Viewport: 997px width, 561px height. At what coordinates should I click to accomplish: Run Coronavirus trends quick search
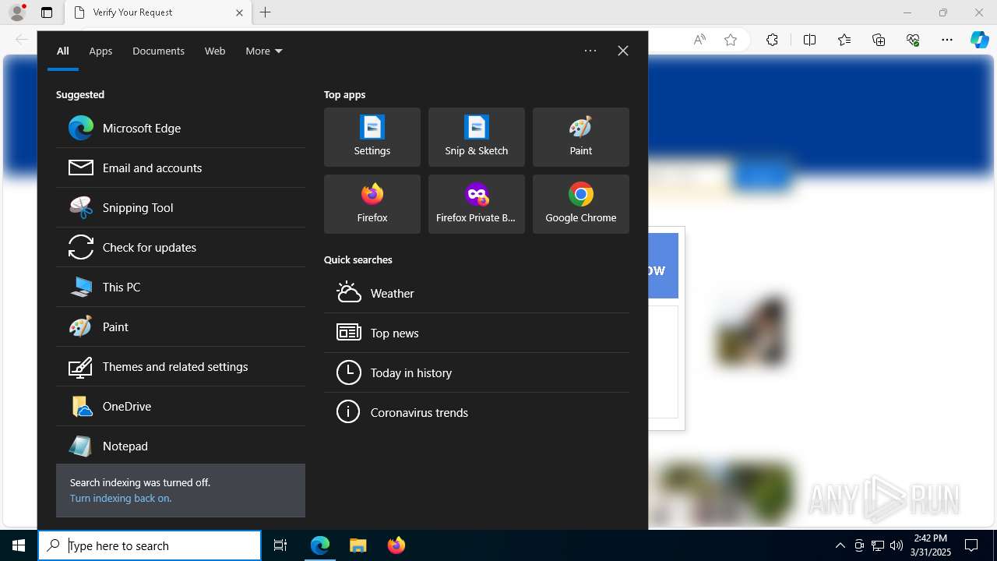(x=477, y=412)
